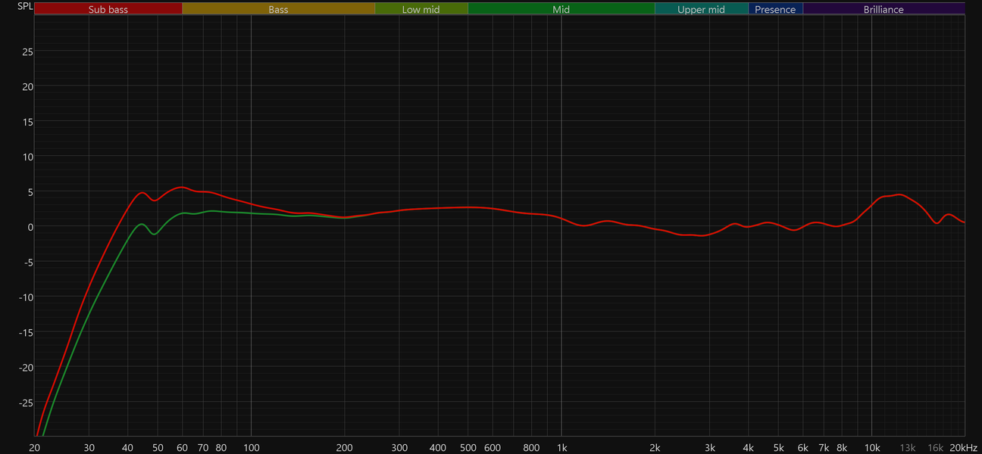Click the red curve treble peak near 13k
Viewport: 982px width, 454px height.
click(899, 194)
